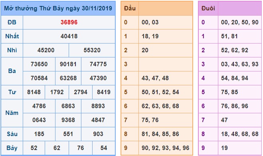Select the Tư prize number 1792
This screenshot has width=263, height=156.
click(x=57, y=92)
